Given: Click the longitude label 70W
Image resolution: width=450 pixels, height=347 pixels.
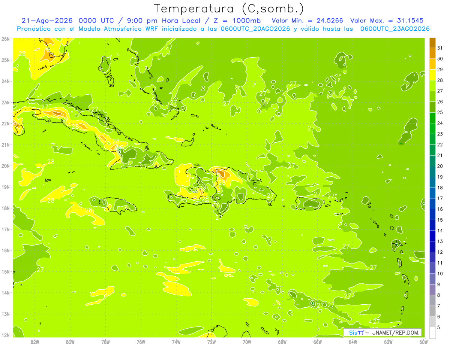Looking at the screenshot, I should 247,342.
